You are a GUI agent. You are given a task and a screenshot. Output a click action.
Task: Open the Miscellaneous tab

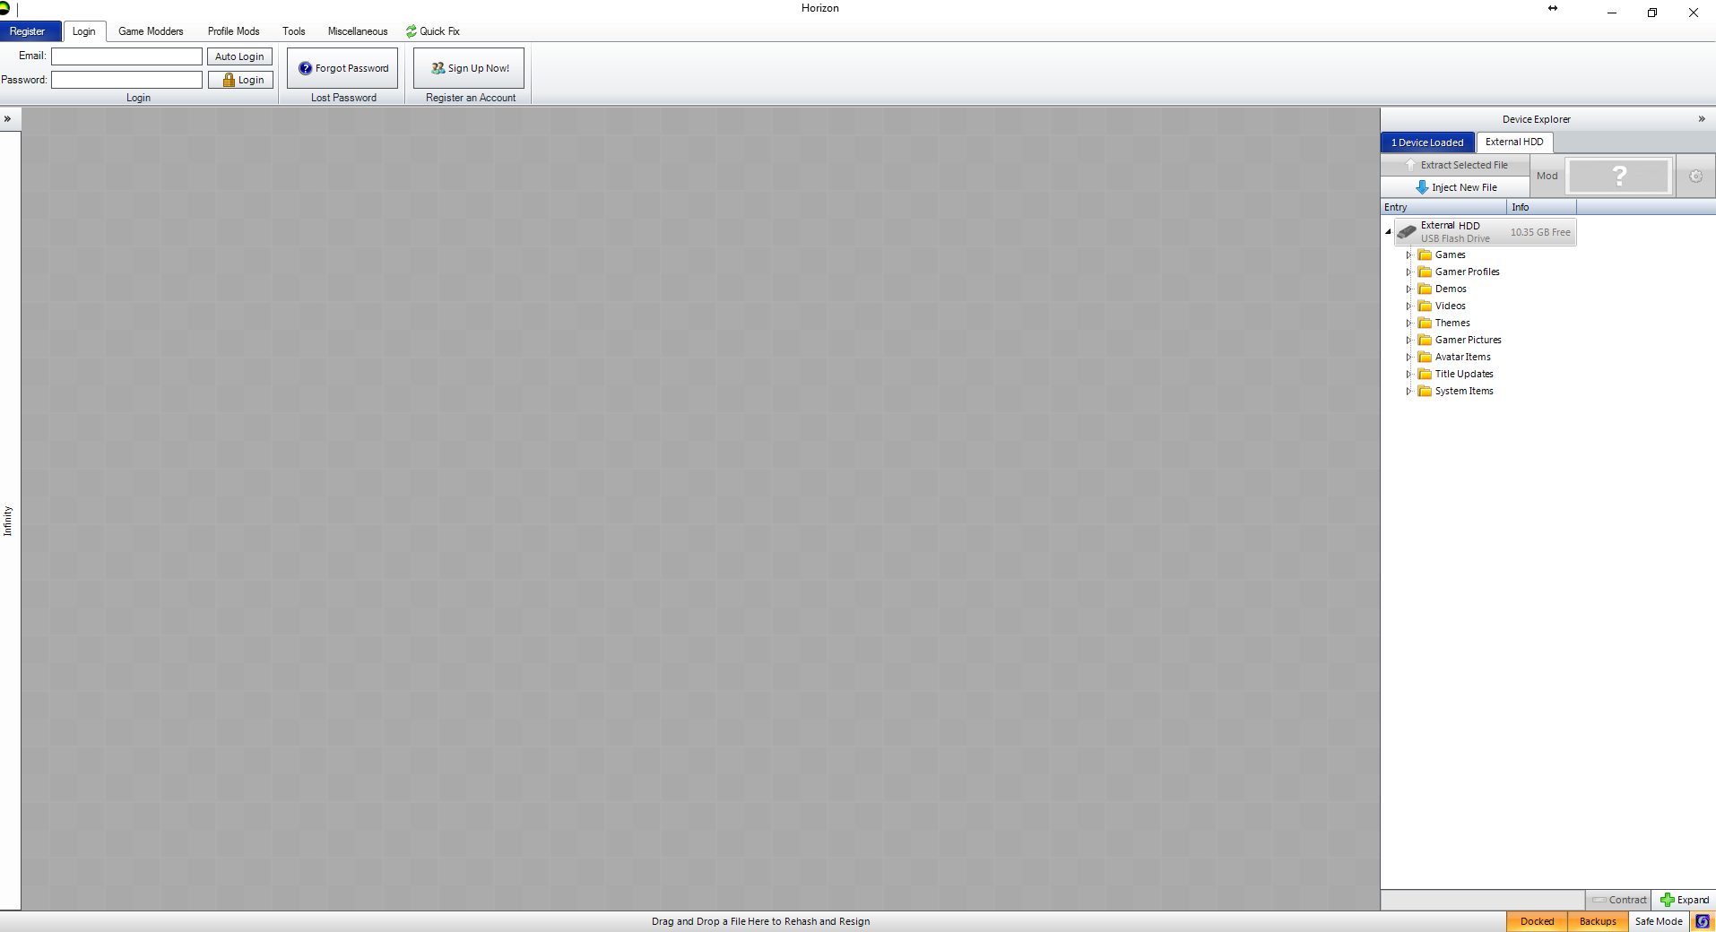358,31
